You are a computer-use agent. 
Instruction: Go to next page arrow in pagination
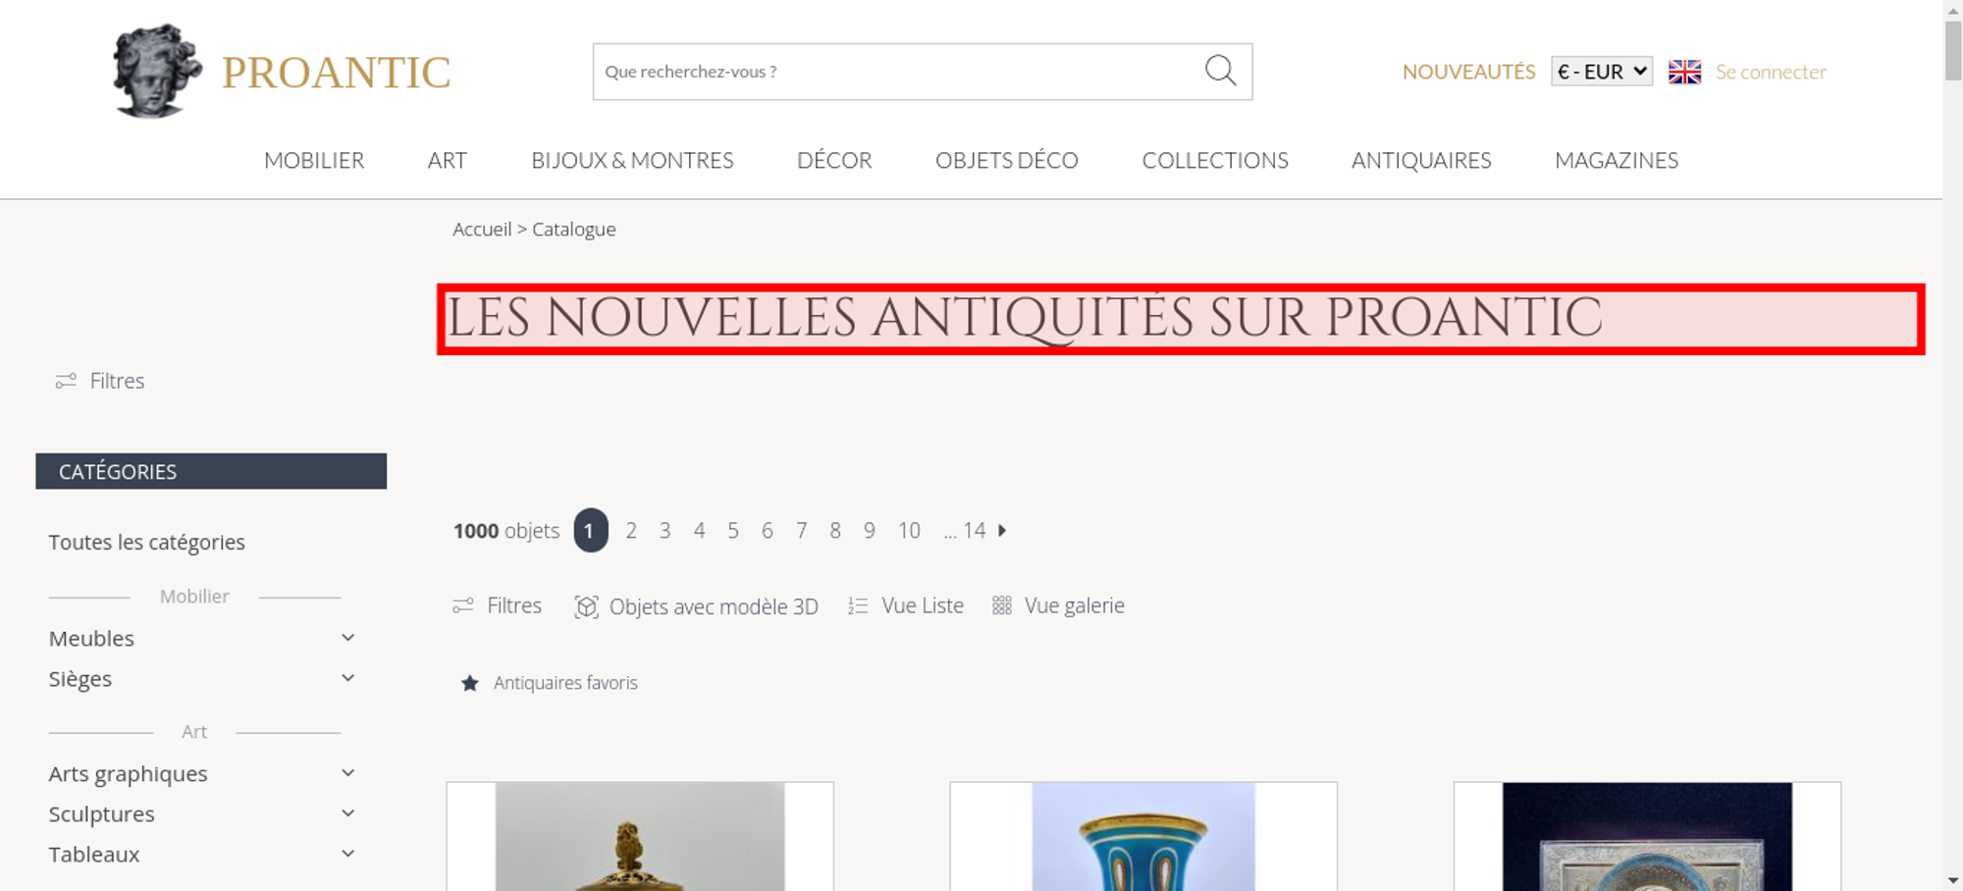[1002, 530]
